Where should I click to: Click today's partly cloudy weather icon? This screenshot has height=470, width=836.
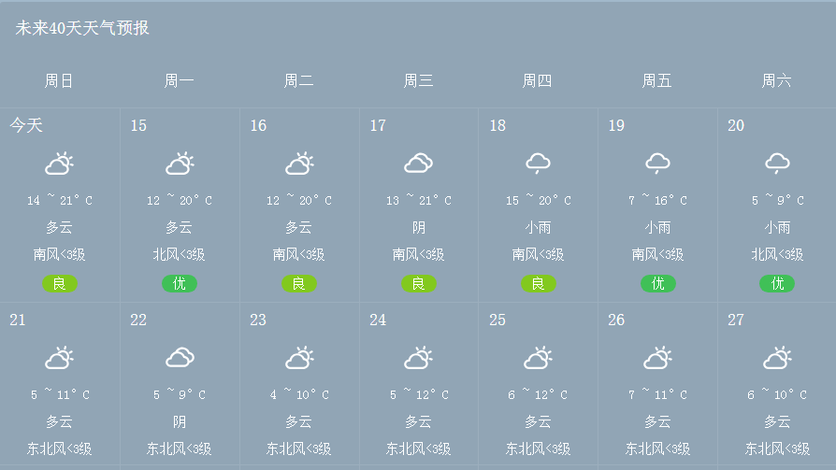pos(59,164)
